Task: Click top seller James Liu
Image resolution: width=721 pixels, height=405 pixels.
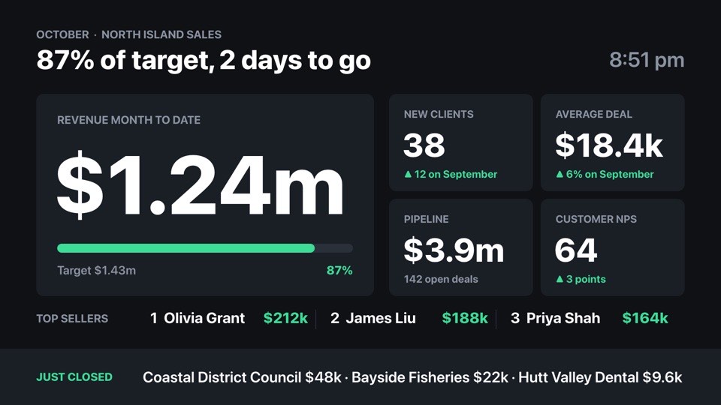Action: click(381, 318)
